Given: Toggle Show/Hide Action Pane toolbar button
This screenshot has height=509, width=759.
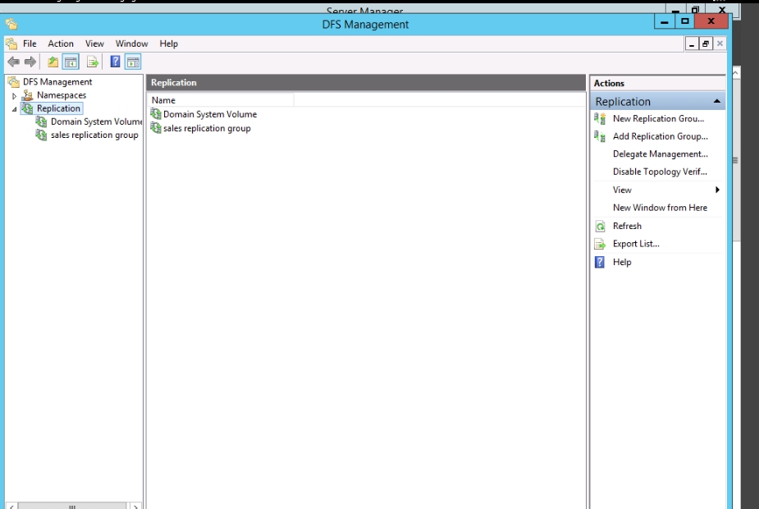Looking at the screenshot, I should (x=133, y=62).
